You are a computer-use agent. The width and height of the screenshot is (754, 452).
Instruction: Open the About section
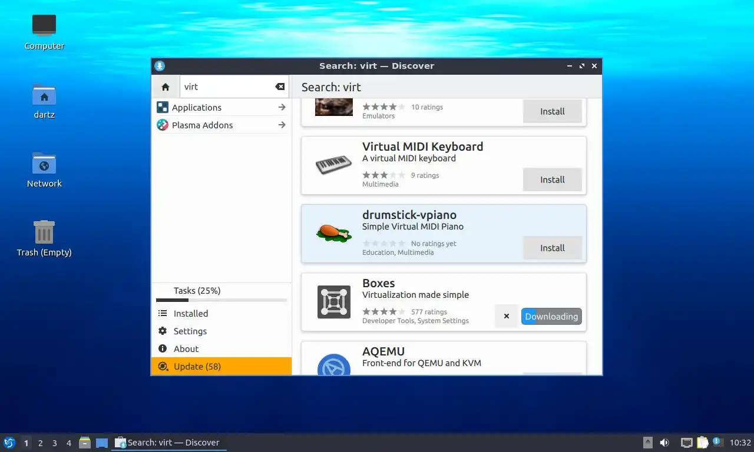[221, 349]
